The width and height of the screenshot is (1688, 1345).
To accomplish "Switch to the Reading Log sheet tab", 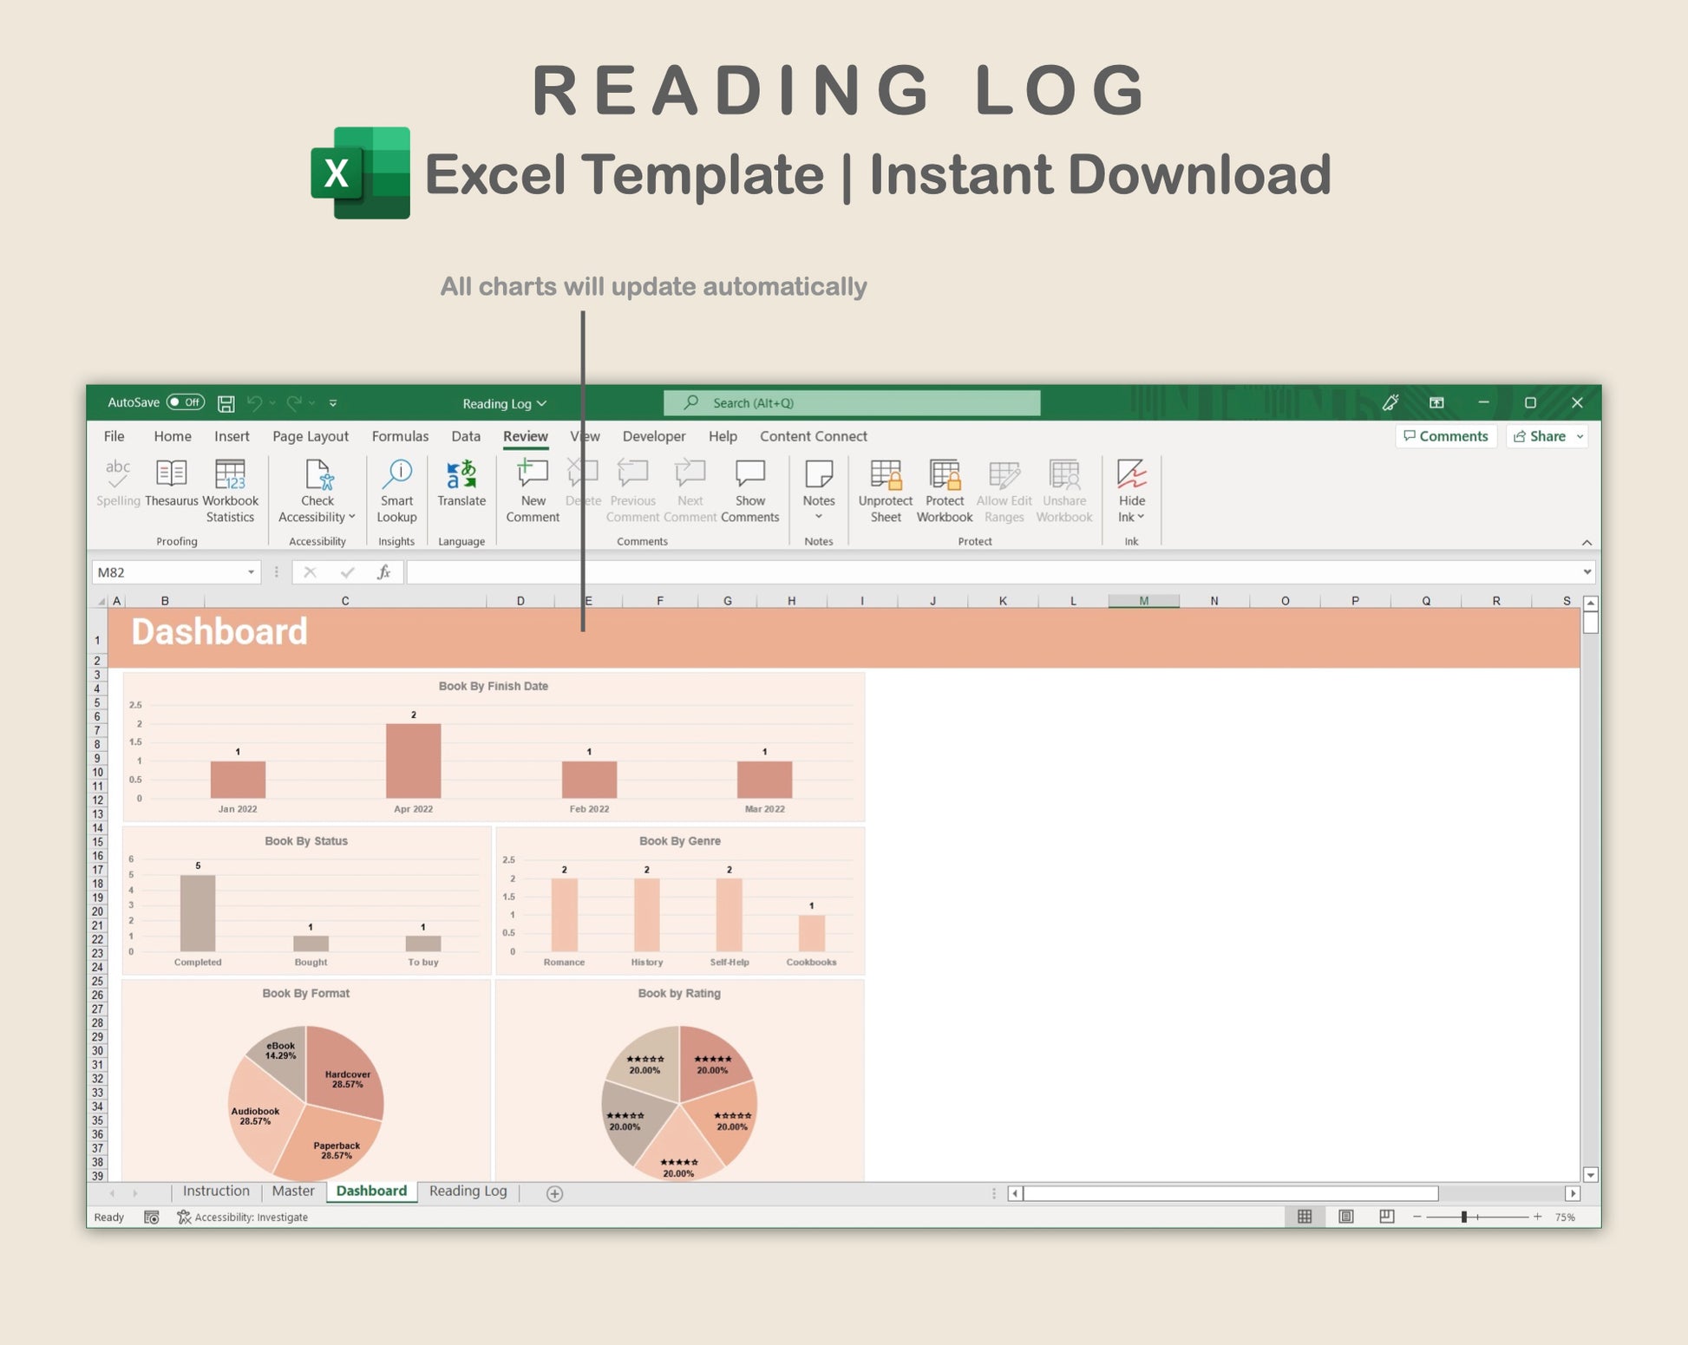I will tap(468, 1191).
